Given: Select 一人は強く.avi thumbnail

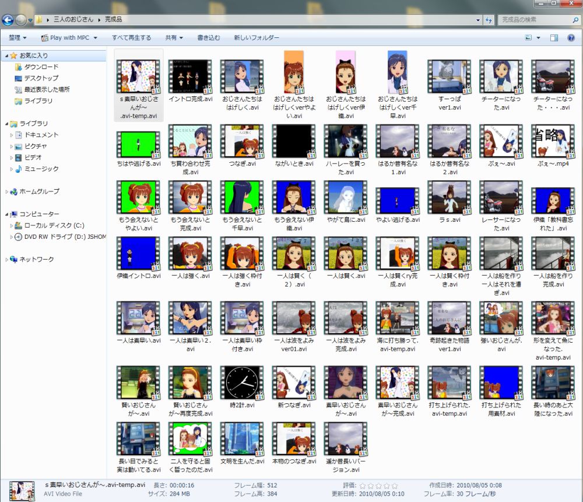Looking at the screenshot, I should click(190, 253).
